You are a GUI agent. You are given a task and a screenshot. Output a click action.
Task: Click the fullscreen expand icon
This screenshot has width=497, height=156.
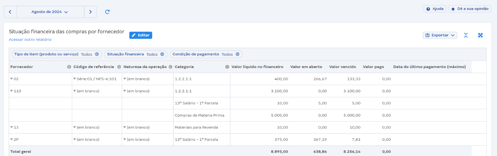[480, 35]
